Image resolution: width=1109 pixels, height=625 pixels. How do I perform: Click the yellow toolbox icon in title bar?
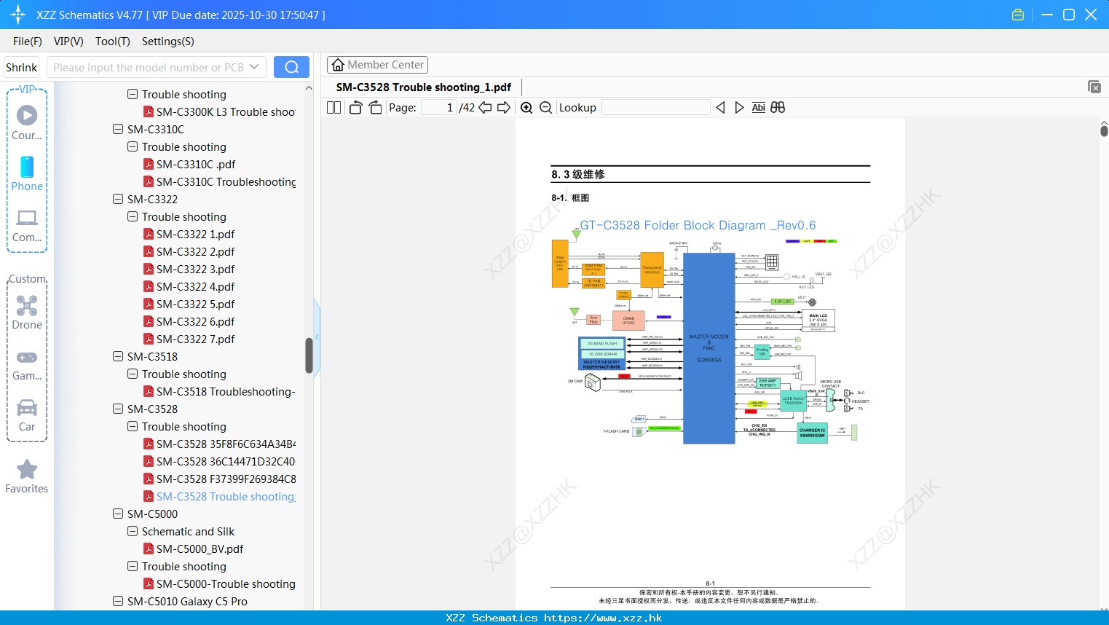(x=1018, y=15)
